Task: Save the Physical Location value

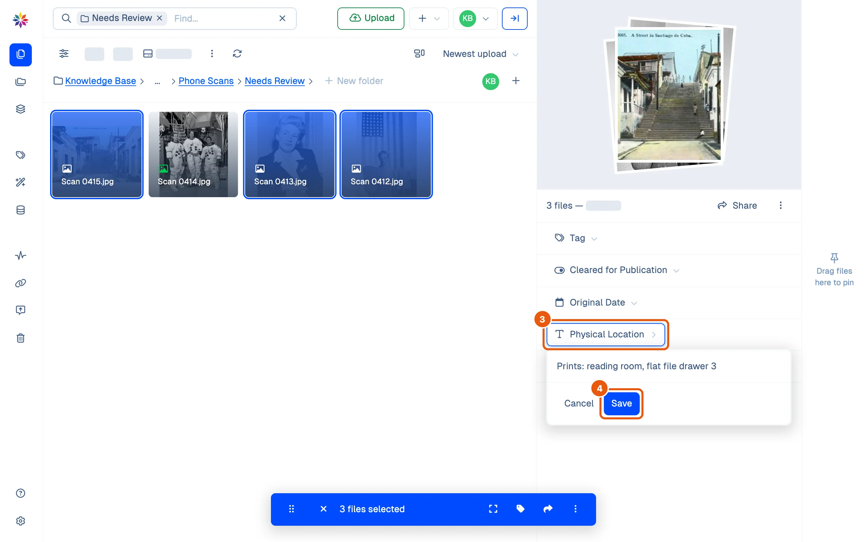Action: [621, 403]
